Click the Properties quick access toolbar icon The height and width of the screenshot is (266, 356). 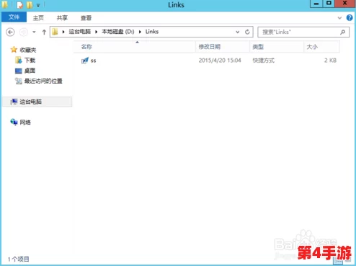tap(19, 4)
